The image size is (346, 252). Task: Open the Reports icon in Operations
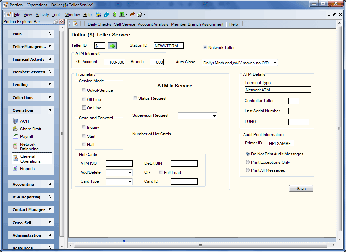point(15,168)
